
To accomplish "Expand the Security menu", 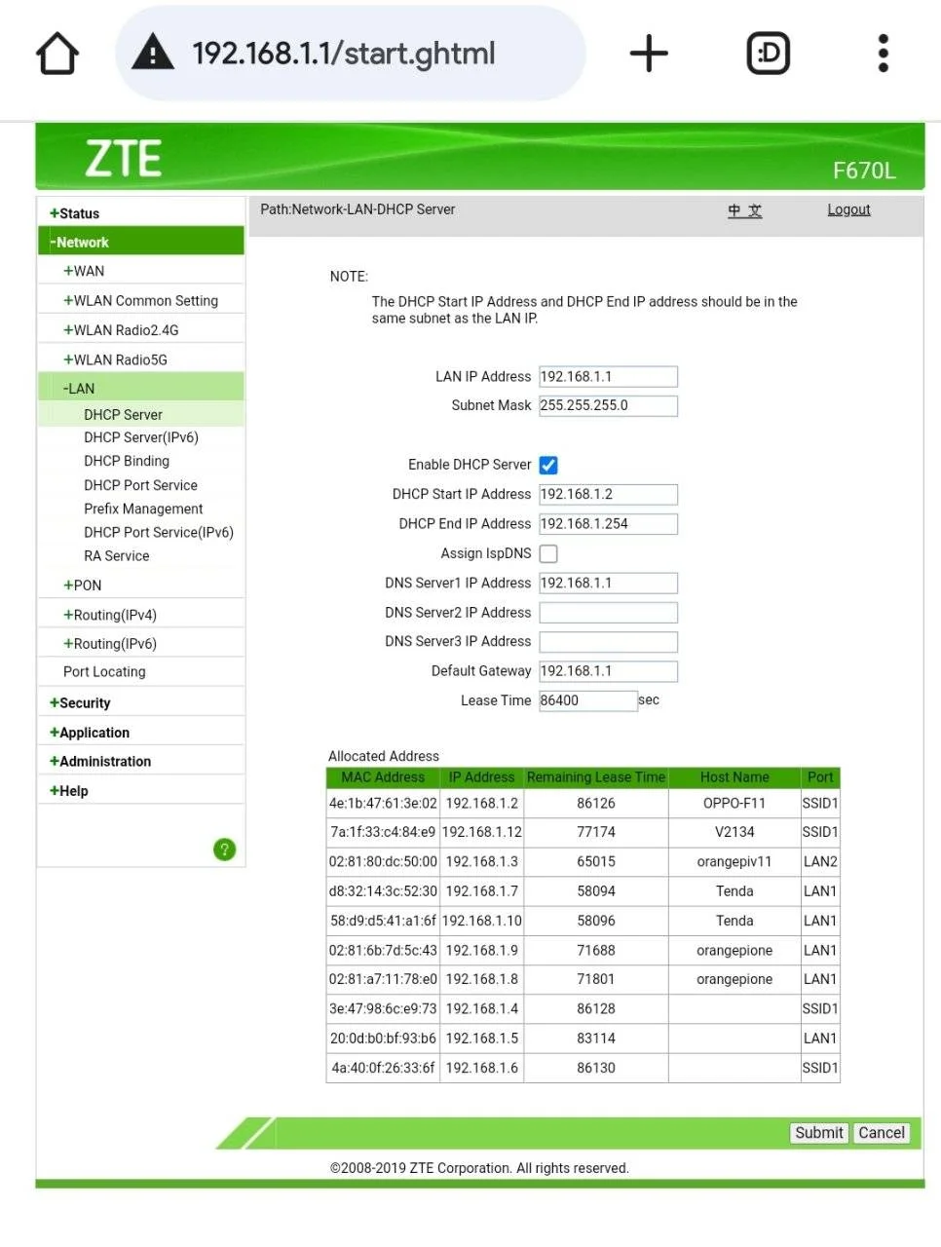I will click(80, 703).
